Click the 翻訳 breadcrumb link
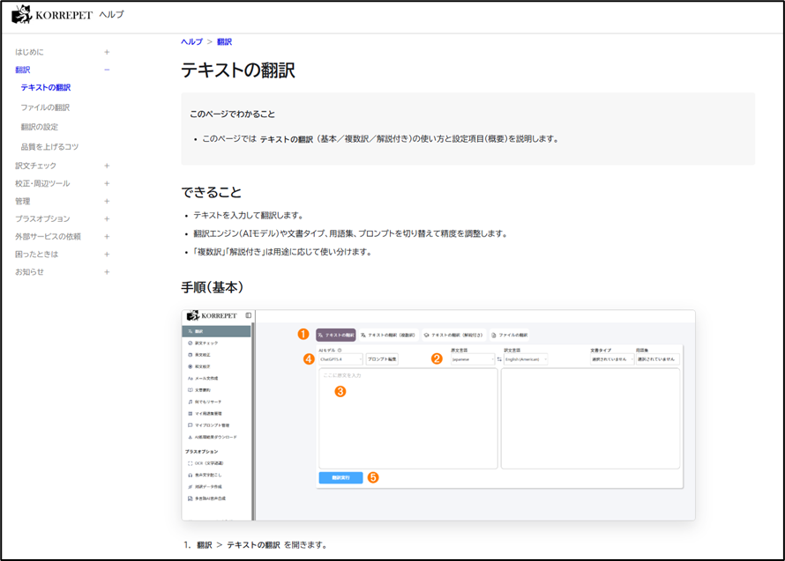Image resolution: width=785 pixels, height=561 pixels. point(224,41)
